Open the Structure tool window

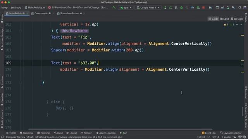2,82
